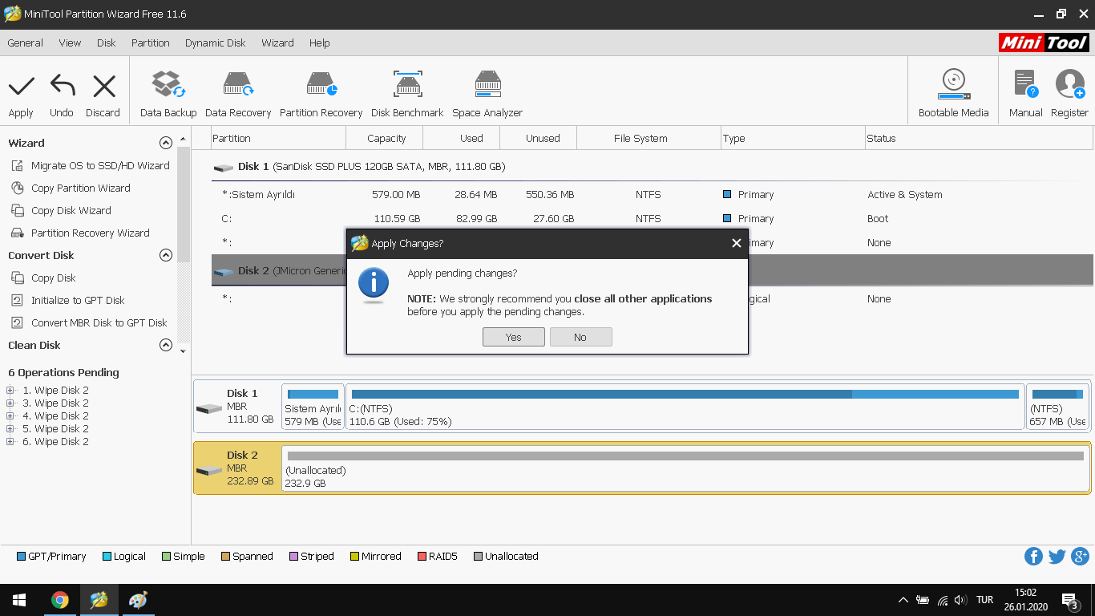Select C:(NTFS) block in disk map

coord(685,407)
